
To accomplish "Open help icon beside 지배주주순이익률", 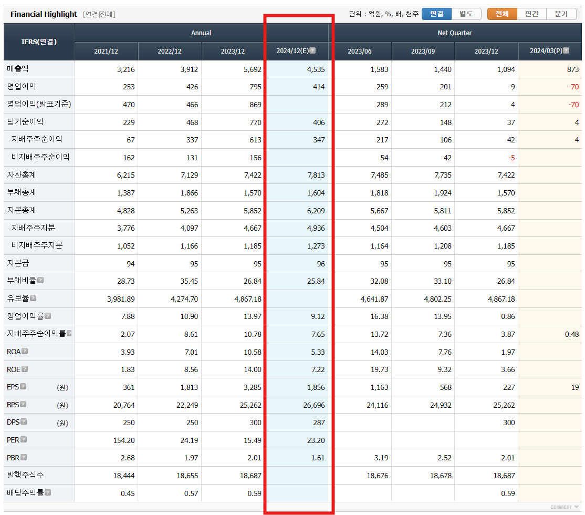I will point(69,334).
